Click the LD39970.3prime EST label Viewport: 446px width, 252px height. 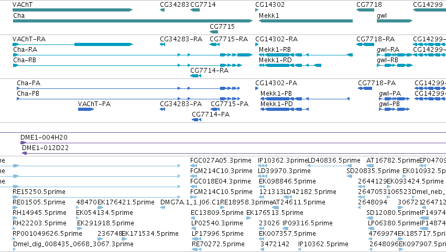tap(284, 171)
